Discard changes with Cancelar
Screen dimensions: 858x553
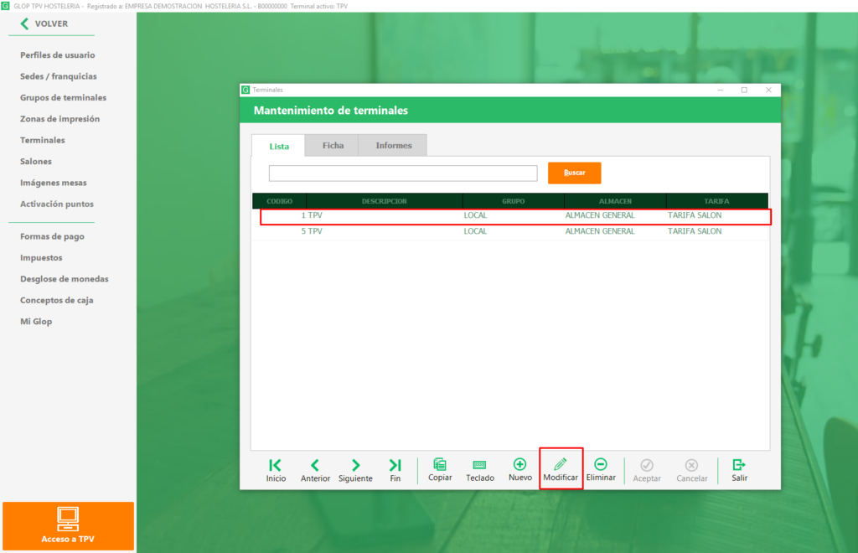[x=691, y=470]
